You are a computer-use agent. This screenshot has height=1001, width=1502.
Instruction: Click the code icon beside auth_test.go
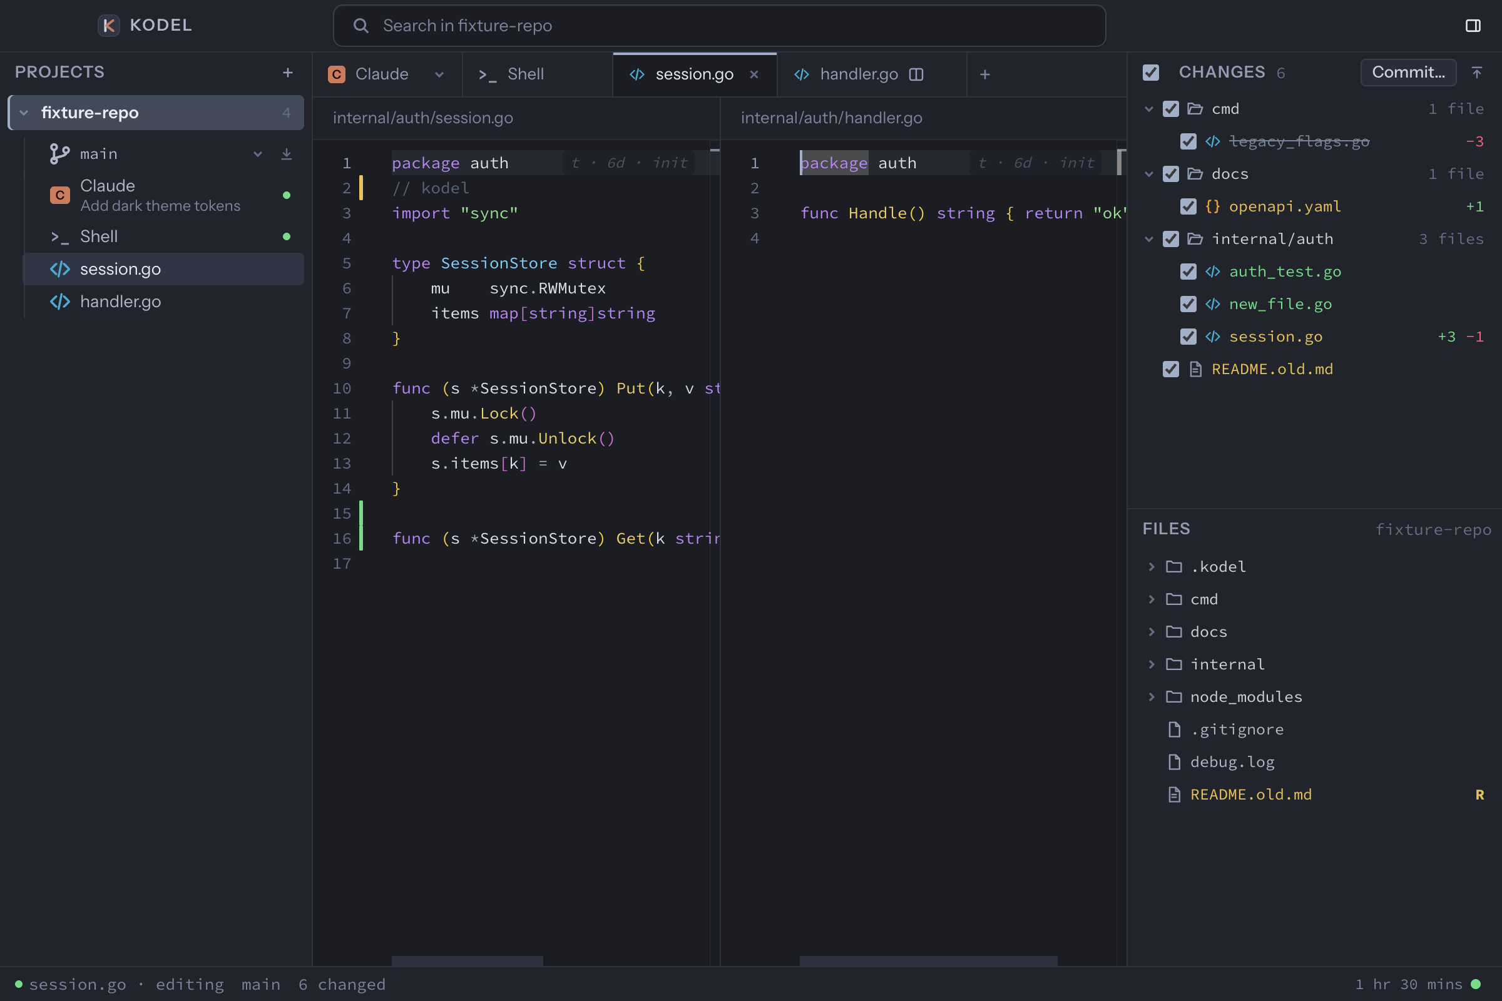[1212, 272]
